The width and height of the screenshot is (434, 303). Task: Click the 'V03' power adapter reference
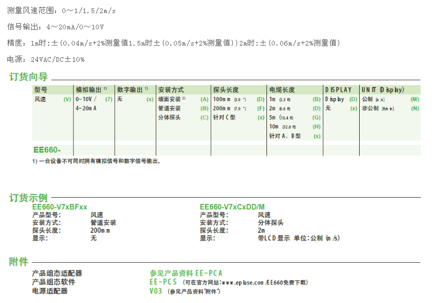click(x=155, y=291)
